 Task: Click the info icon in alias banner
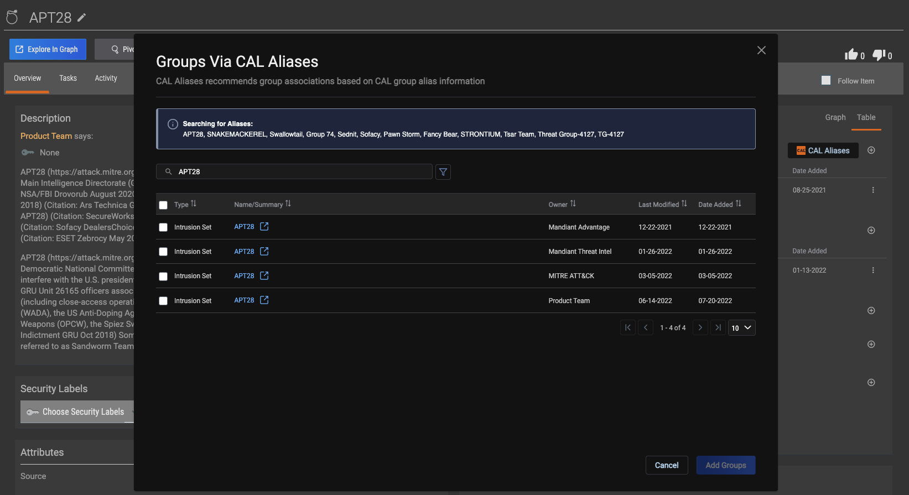173,124
